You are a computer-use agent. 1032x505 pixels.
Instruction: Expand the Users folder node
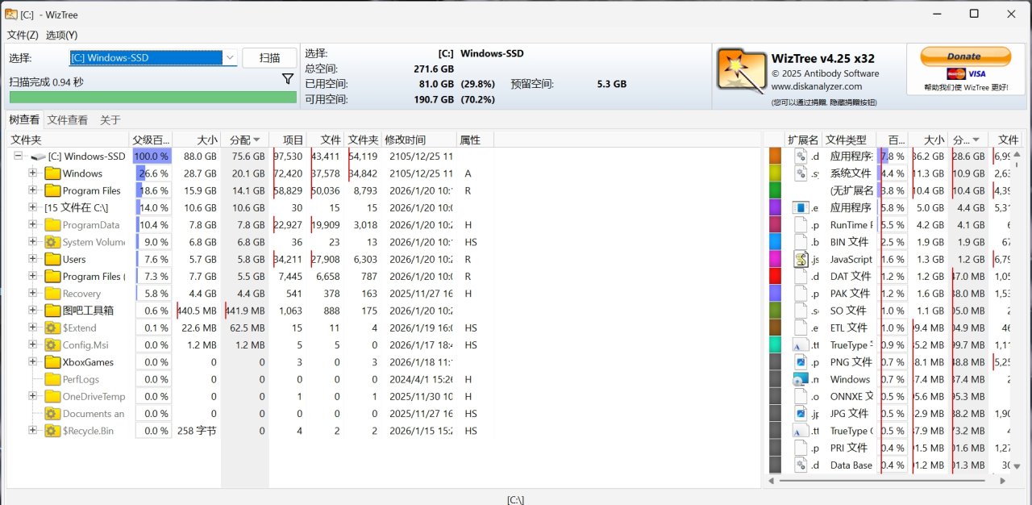click(x=32, y=259)
